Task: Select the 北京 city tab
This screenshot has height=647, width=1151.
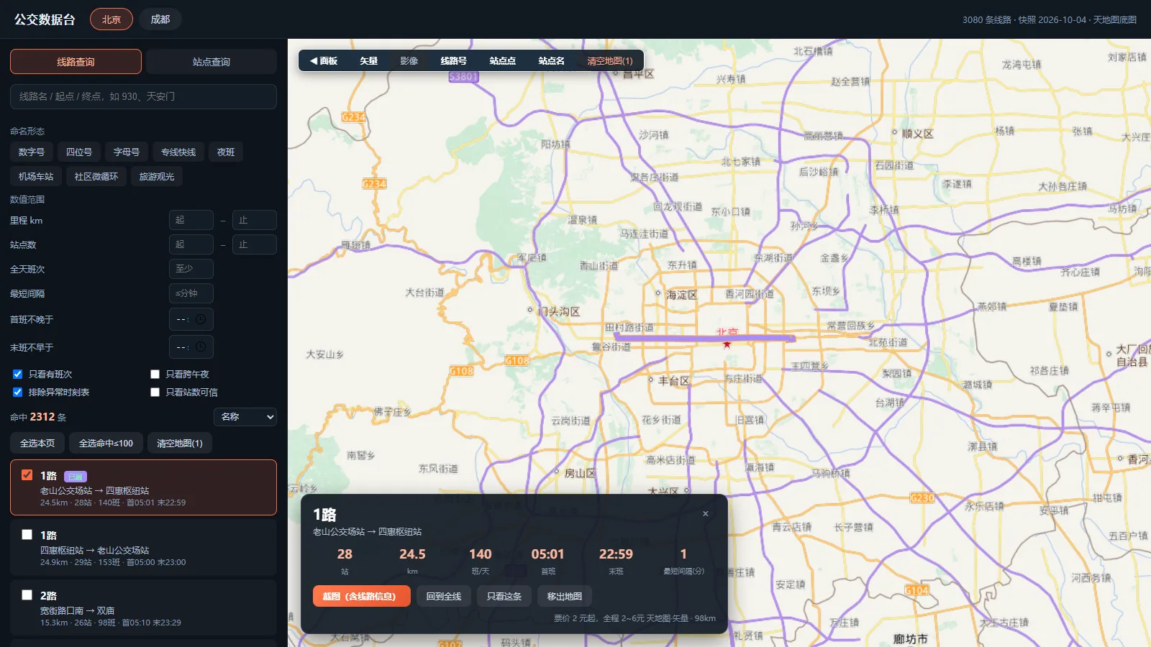Action: (112, 19)
